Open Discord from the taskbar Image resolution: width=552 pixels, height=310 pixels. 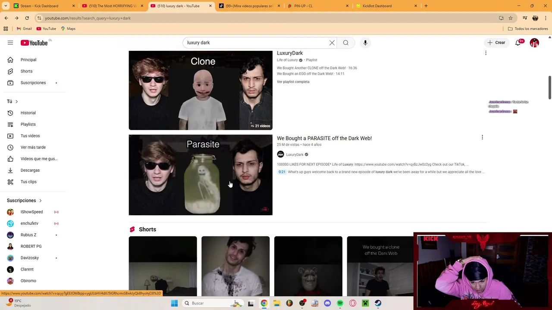tap(327, 303)
